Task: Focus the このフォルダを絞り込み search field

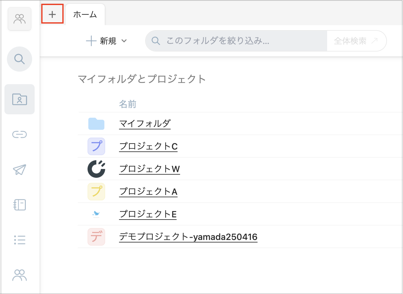Action: tap(236, 41)
